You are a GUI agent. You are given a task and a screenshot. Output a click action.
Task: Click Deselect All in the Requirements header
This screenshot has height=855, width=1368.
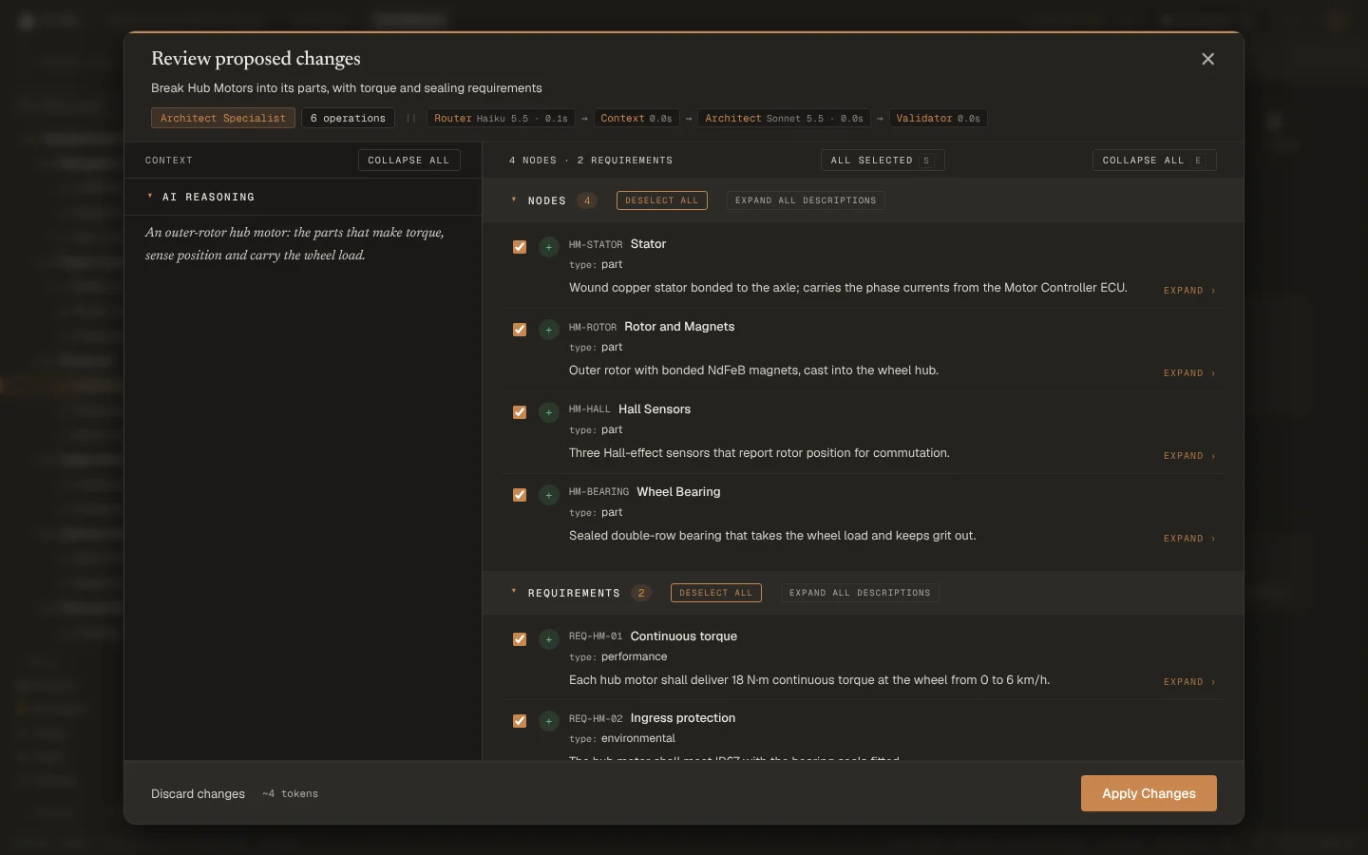pyautogui.click(x=716, y=593)
